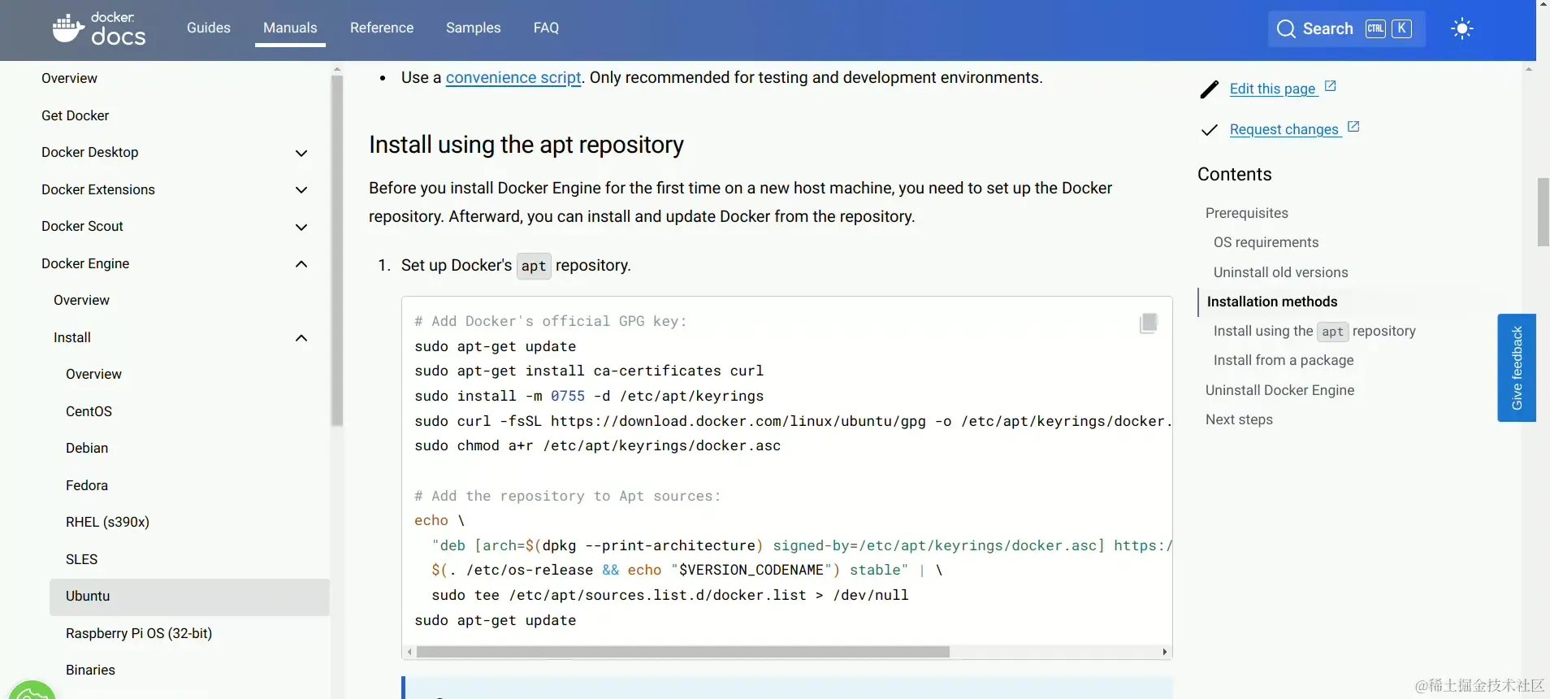Expand the Docker Extensions section
The height and width of the screenshot is (699, 1550).
click(x=301, y=190)
